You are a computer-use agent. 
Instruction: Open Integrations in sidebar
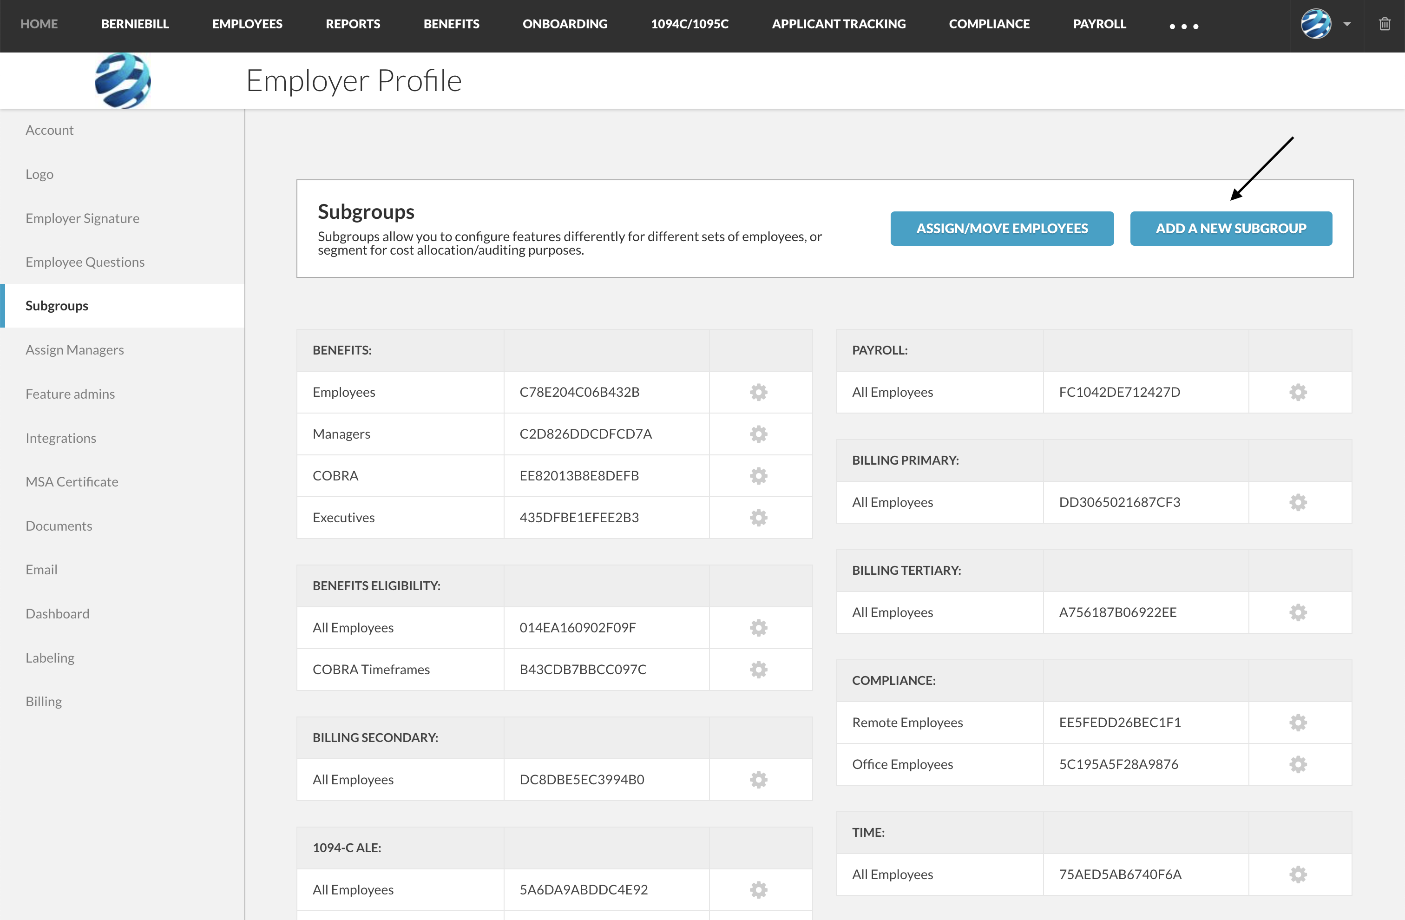(61, 438)
